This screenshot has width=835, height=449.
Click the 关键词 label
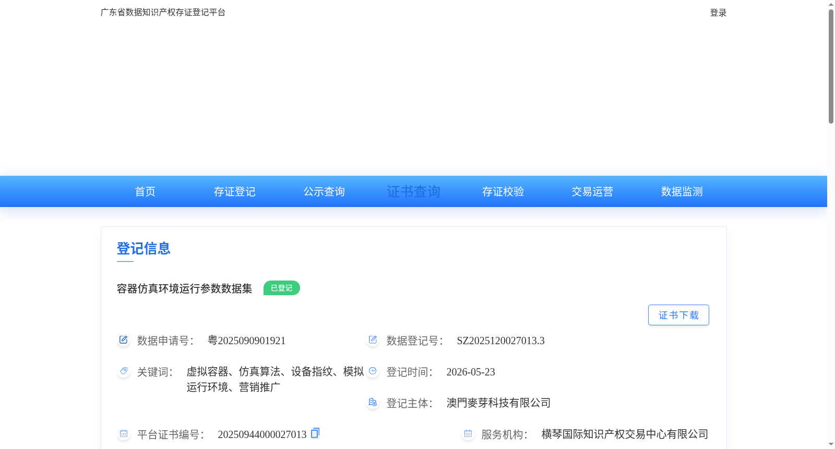[155, 372]
